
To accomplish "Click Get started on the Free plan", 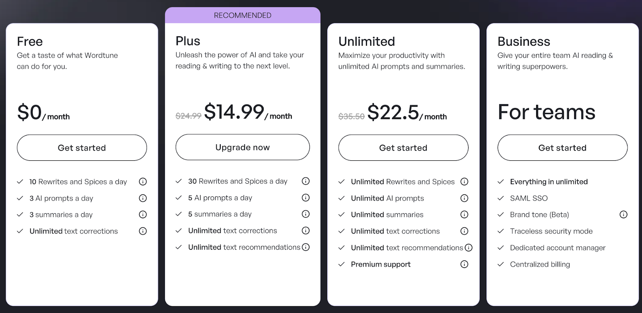I will point(82,147).
